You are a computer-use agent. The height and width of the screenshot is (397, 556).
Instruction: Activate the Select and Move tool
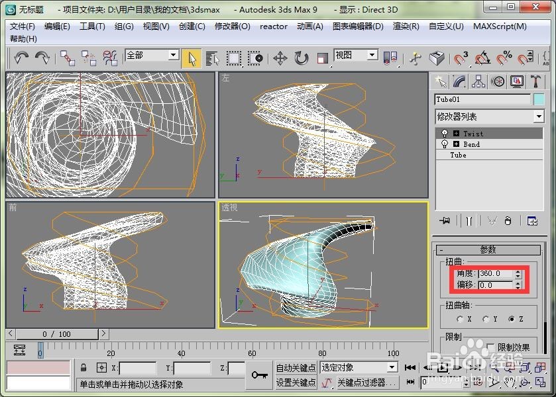[x=281, y=60]
